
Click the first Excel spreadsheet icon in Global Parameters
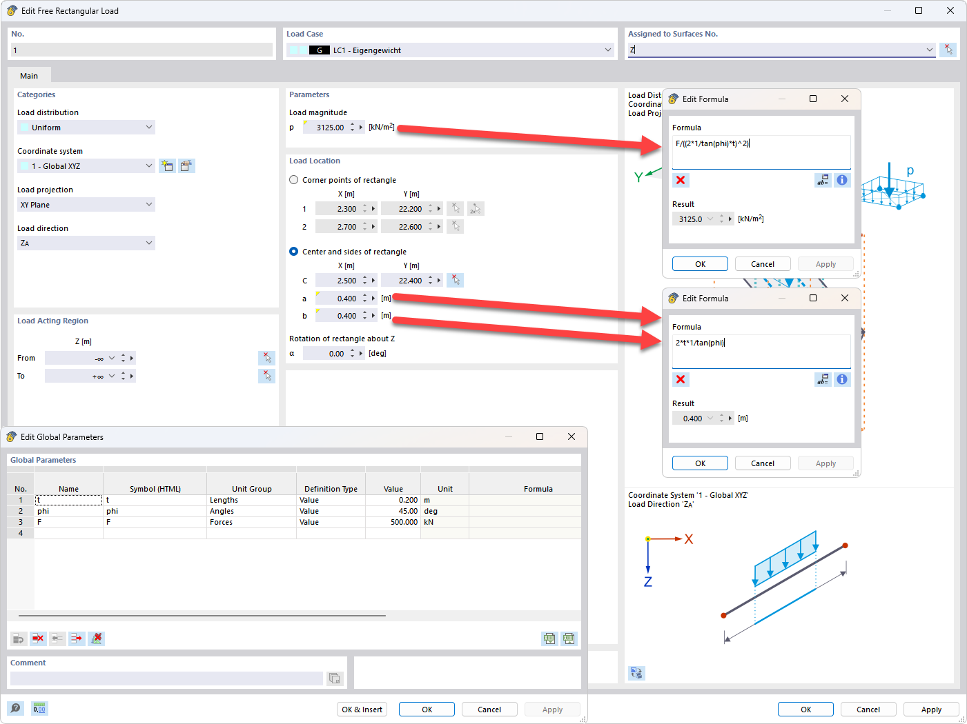549,638
